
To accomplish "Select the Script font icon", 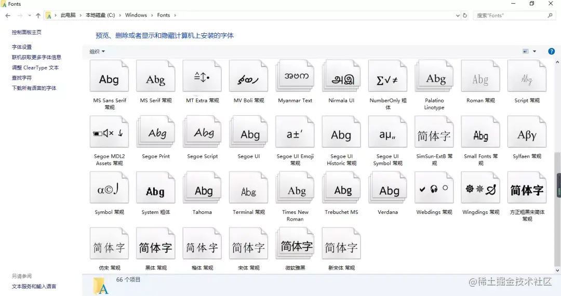I will click(527, 76).
